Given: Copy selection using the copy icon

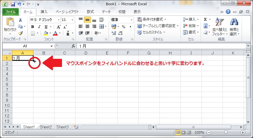Looking at the screenshot, I should pyautogui.click(x=20, y=26).
